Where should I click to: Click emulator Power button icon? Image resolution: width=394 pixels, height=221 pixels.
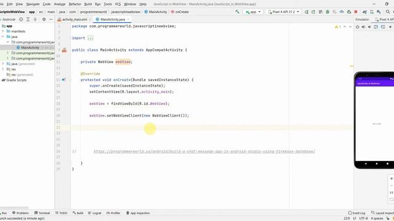coord(357,27)
